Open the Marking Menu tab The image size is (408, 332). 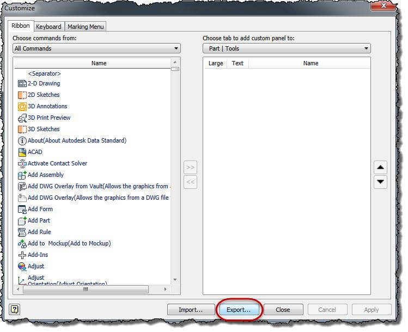[86, 27]
